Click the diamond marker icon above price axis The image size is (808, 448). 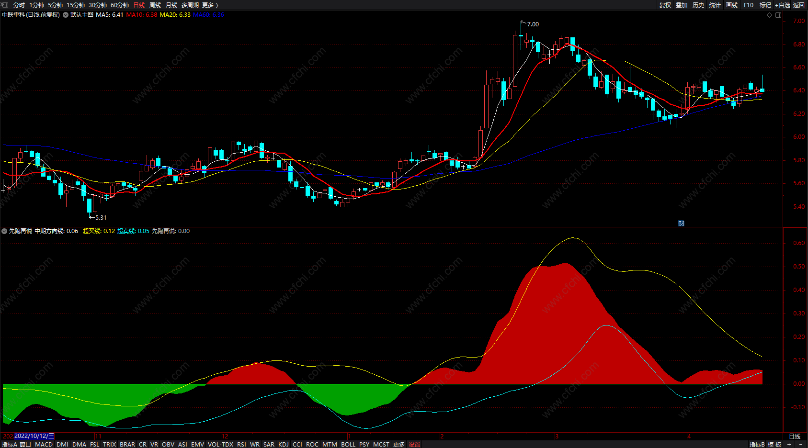(x=770, y=15)
